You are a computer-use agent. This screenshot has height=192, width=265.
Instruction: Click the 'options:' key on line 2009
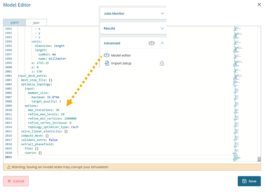32,106
